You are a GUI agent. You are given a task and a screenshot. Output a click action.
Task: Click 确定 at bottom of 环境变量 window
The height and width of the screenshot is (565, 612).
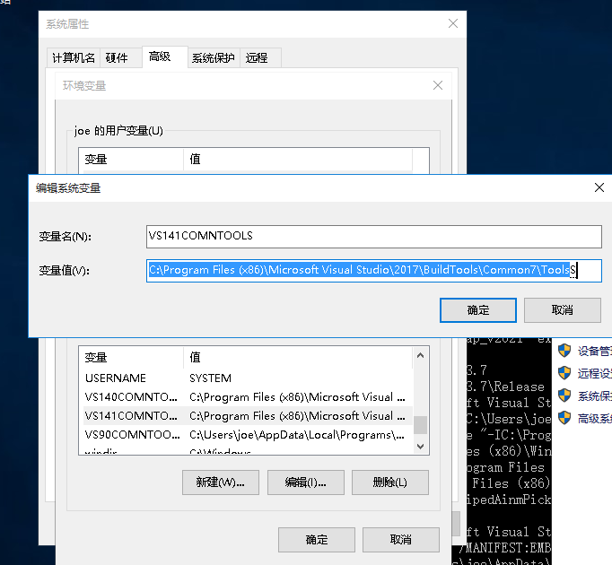click(x=317, y=540)
